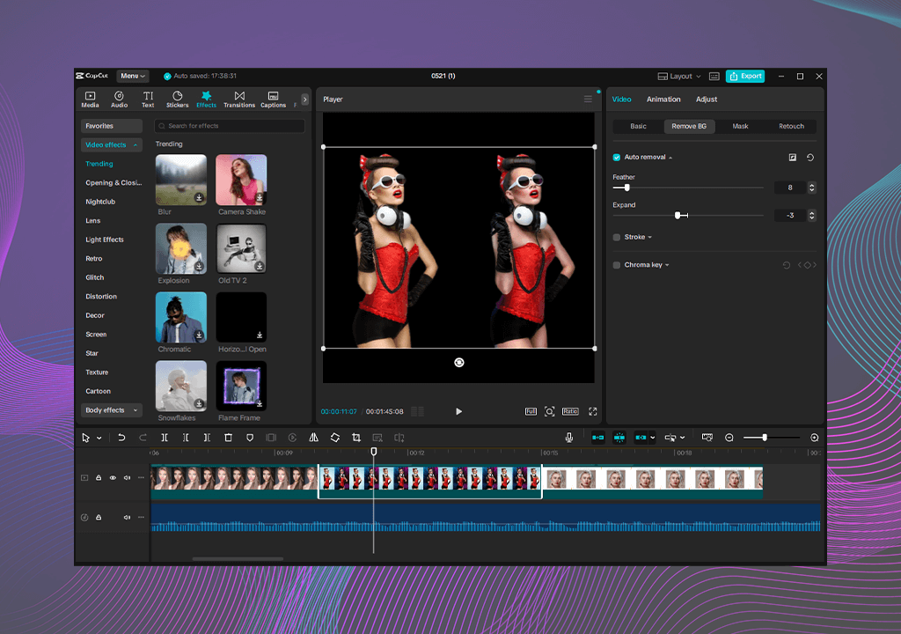This screenshot has height=634, width=901.
Task: Open the keyboard shortcuts icon next to Layout
Action: coord(714,76)
